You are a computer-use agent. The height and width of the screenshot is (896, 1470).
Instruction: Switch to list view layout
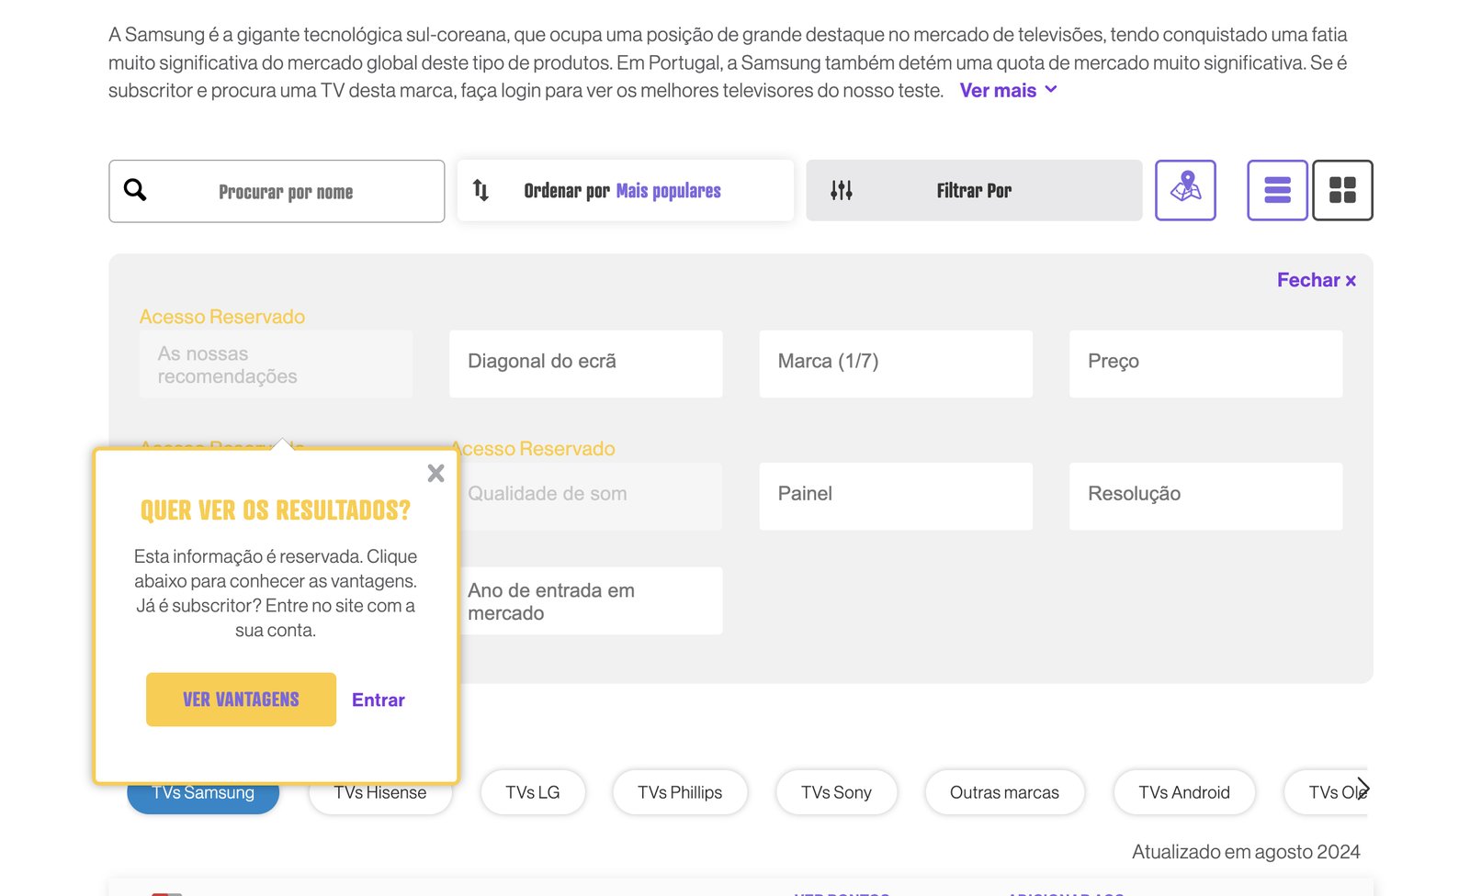1277,190
